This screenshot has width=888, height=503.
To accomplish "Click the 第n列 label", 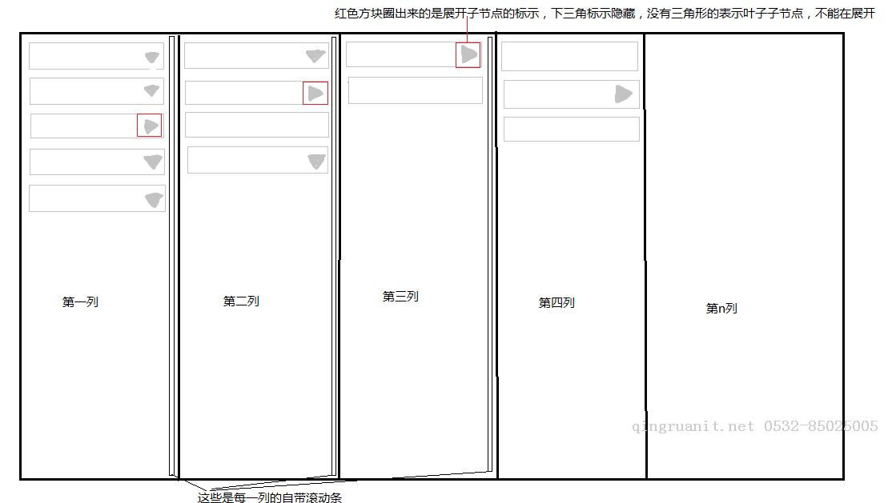I will [721, 309].
